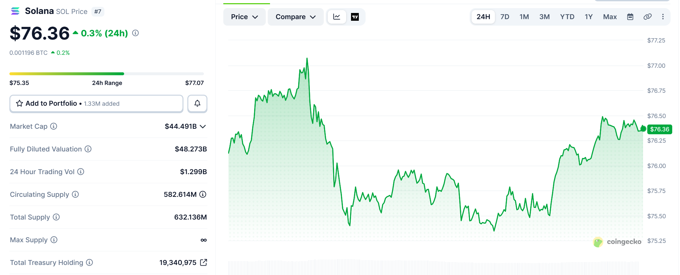This screenshot has width=680, height=275.
Task: Switch to the TradingView chart icon
Action: [x=355, y=17]
